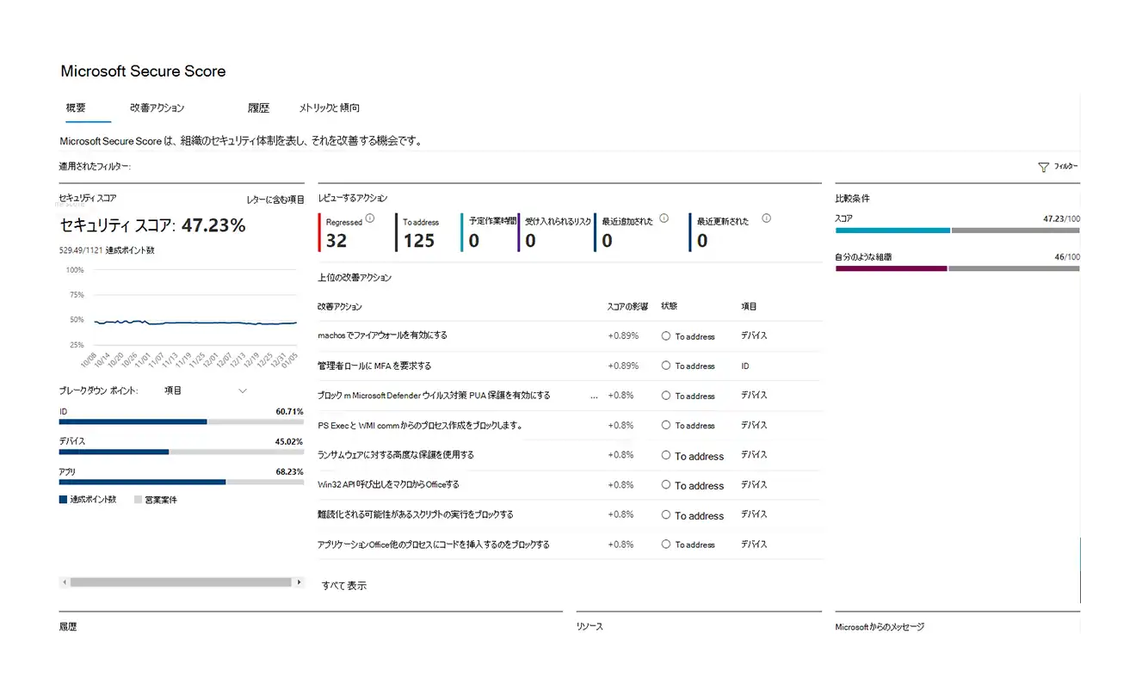Click the 60.71% ID value

pyautogui.click(x=289, y=411)
